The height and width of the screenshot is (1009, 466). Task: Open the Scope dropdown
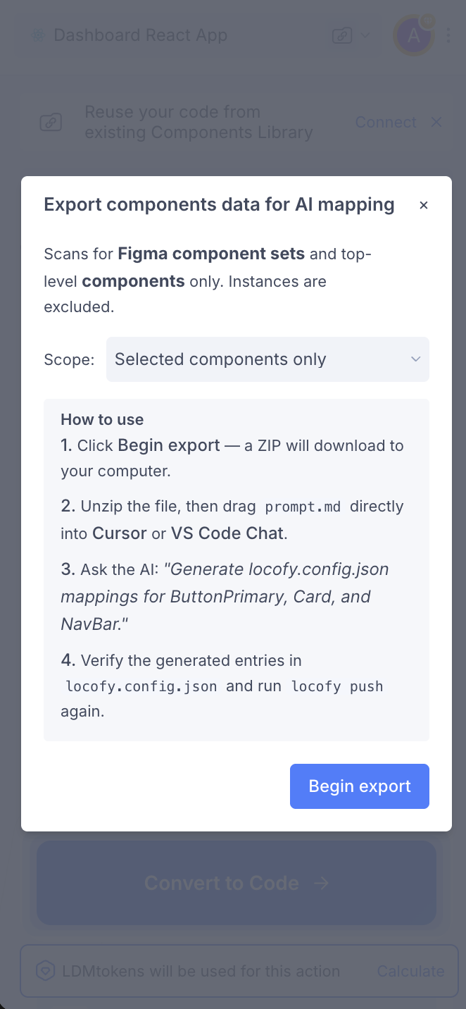click(267, 359)
